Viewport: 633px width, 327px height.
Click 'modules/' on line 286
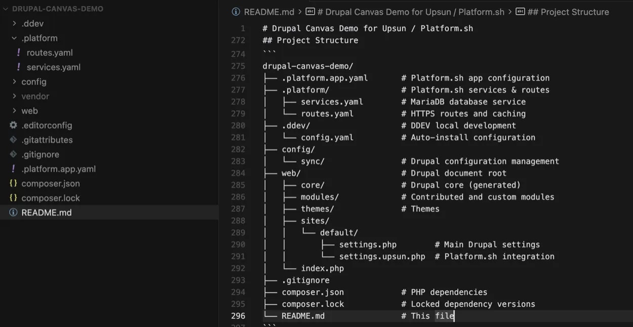[x=320, y=197]
